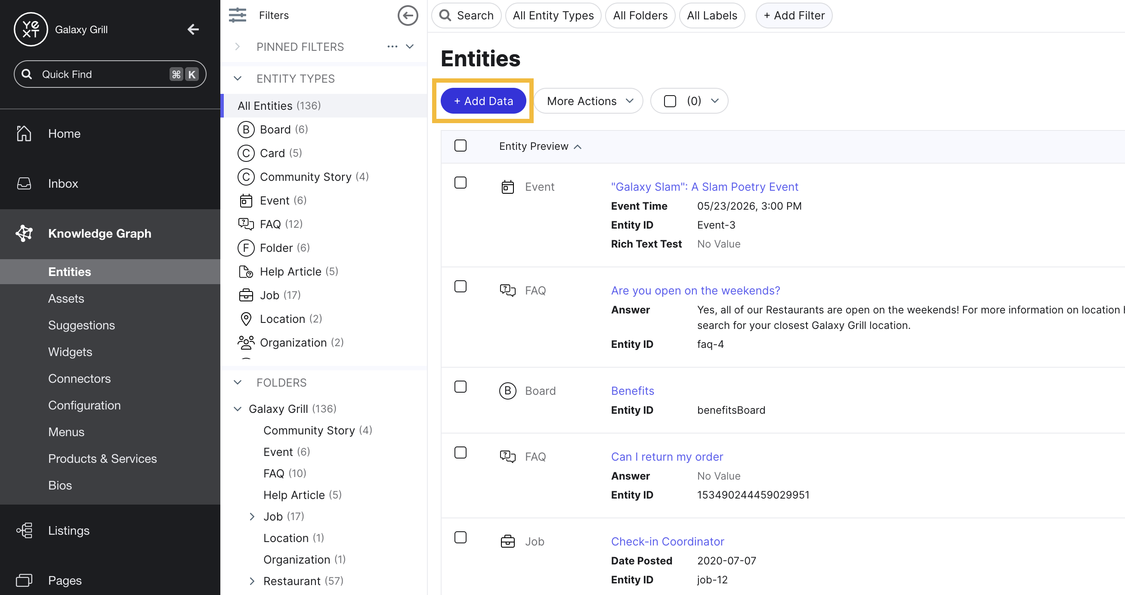1125x595 pixels.
Task: Open the More Actions dropdown
Action: coord(588,101)
